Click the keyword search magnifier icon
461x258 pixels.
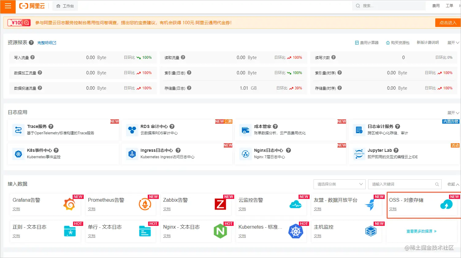437,184
